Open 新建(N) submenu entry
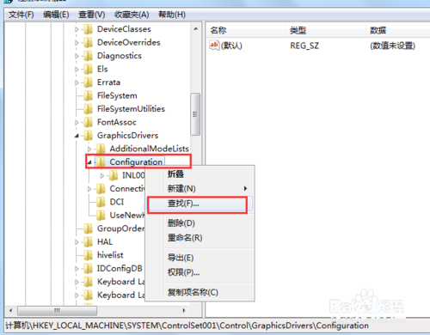The image size is (430, 335). 200,189
